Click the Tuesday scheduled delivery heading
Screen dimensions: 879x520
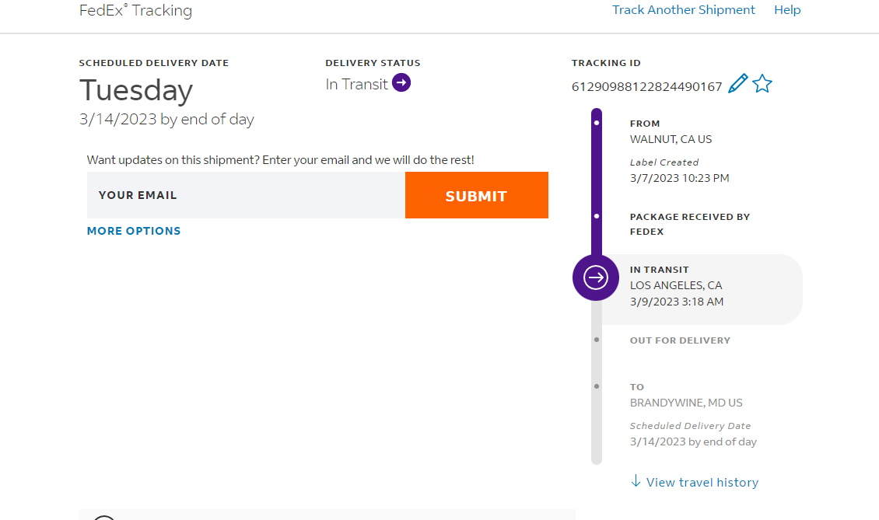136,91
